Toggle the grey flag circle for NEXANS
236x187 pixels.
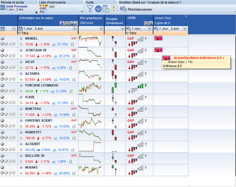(2, 167)
